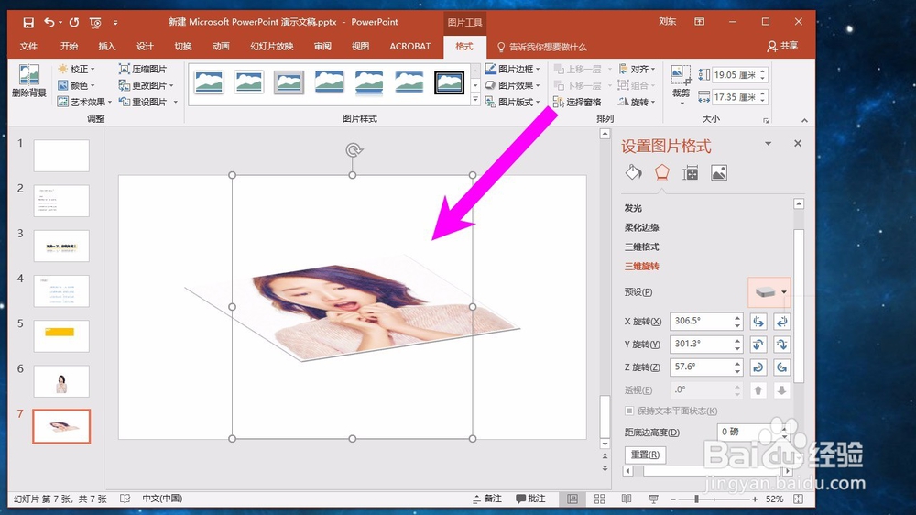Click the X rotate right icon
916x515 pixels.
click(x=781, y=321)
